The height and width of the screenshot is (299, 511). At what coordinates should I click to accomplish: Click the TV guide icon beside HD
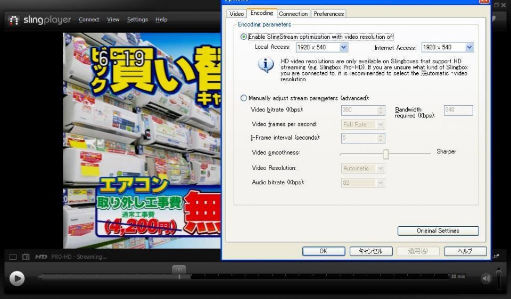[x=26, y=257]
